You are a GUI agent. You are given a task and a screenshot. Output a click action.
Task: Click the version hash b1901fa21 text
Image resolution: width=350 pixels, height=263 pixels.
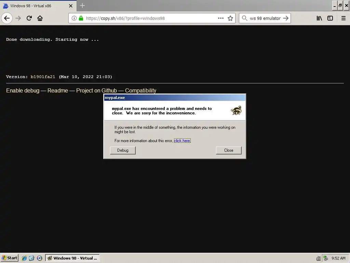(43, 77)
